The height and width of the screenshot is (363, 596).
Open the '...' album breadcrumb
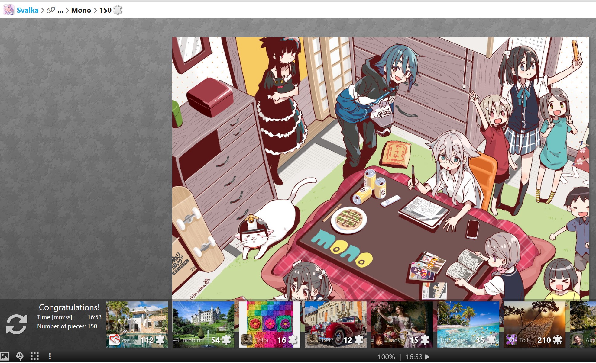(x=60, y=10)
